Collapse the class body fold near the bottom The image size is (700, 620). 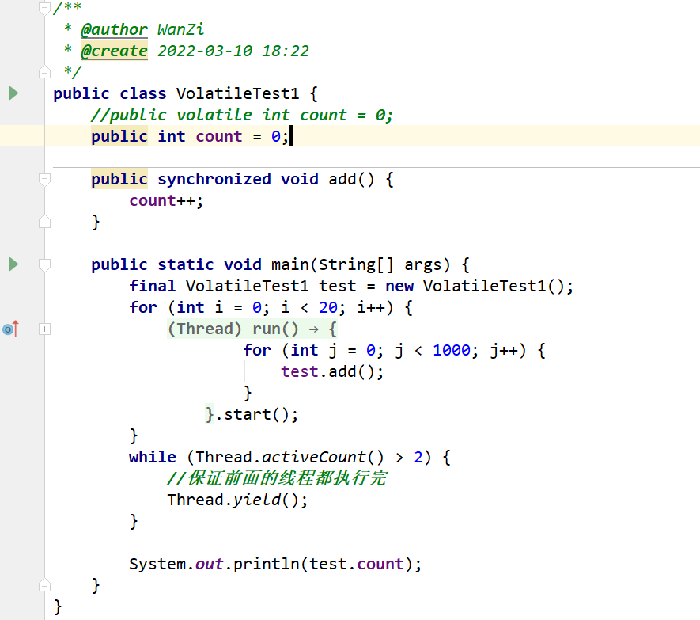coord(44,584)
